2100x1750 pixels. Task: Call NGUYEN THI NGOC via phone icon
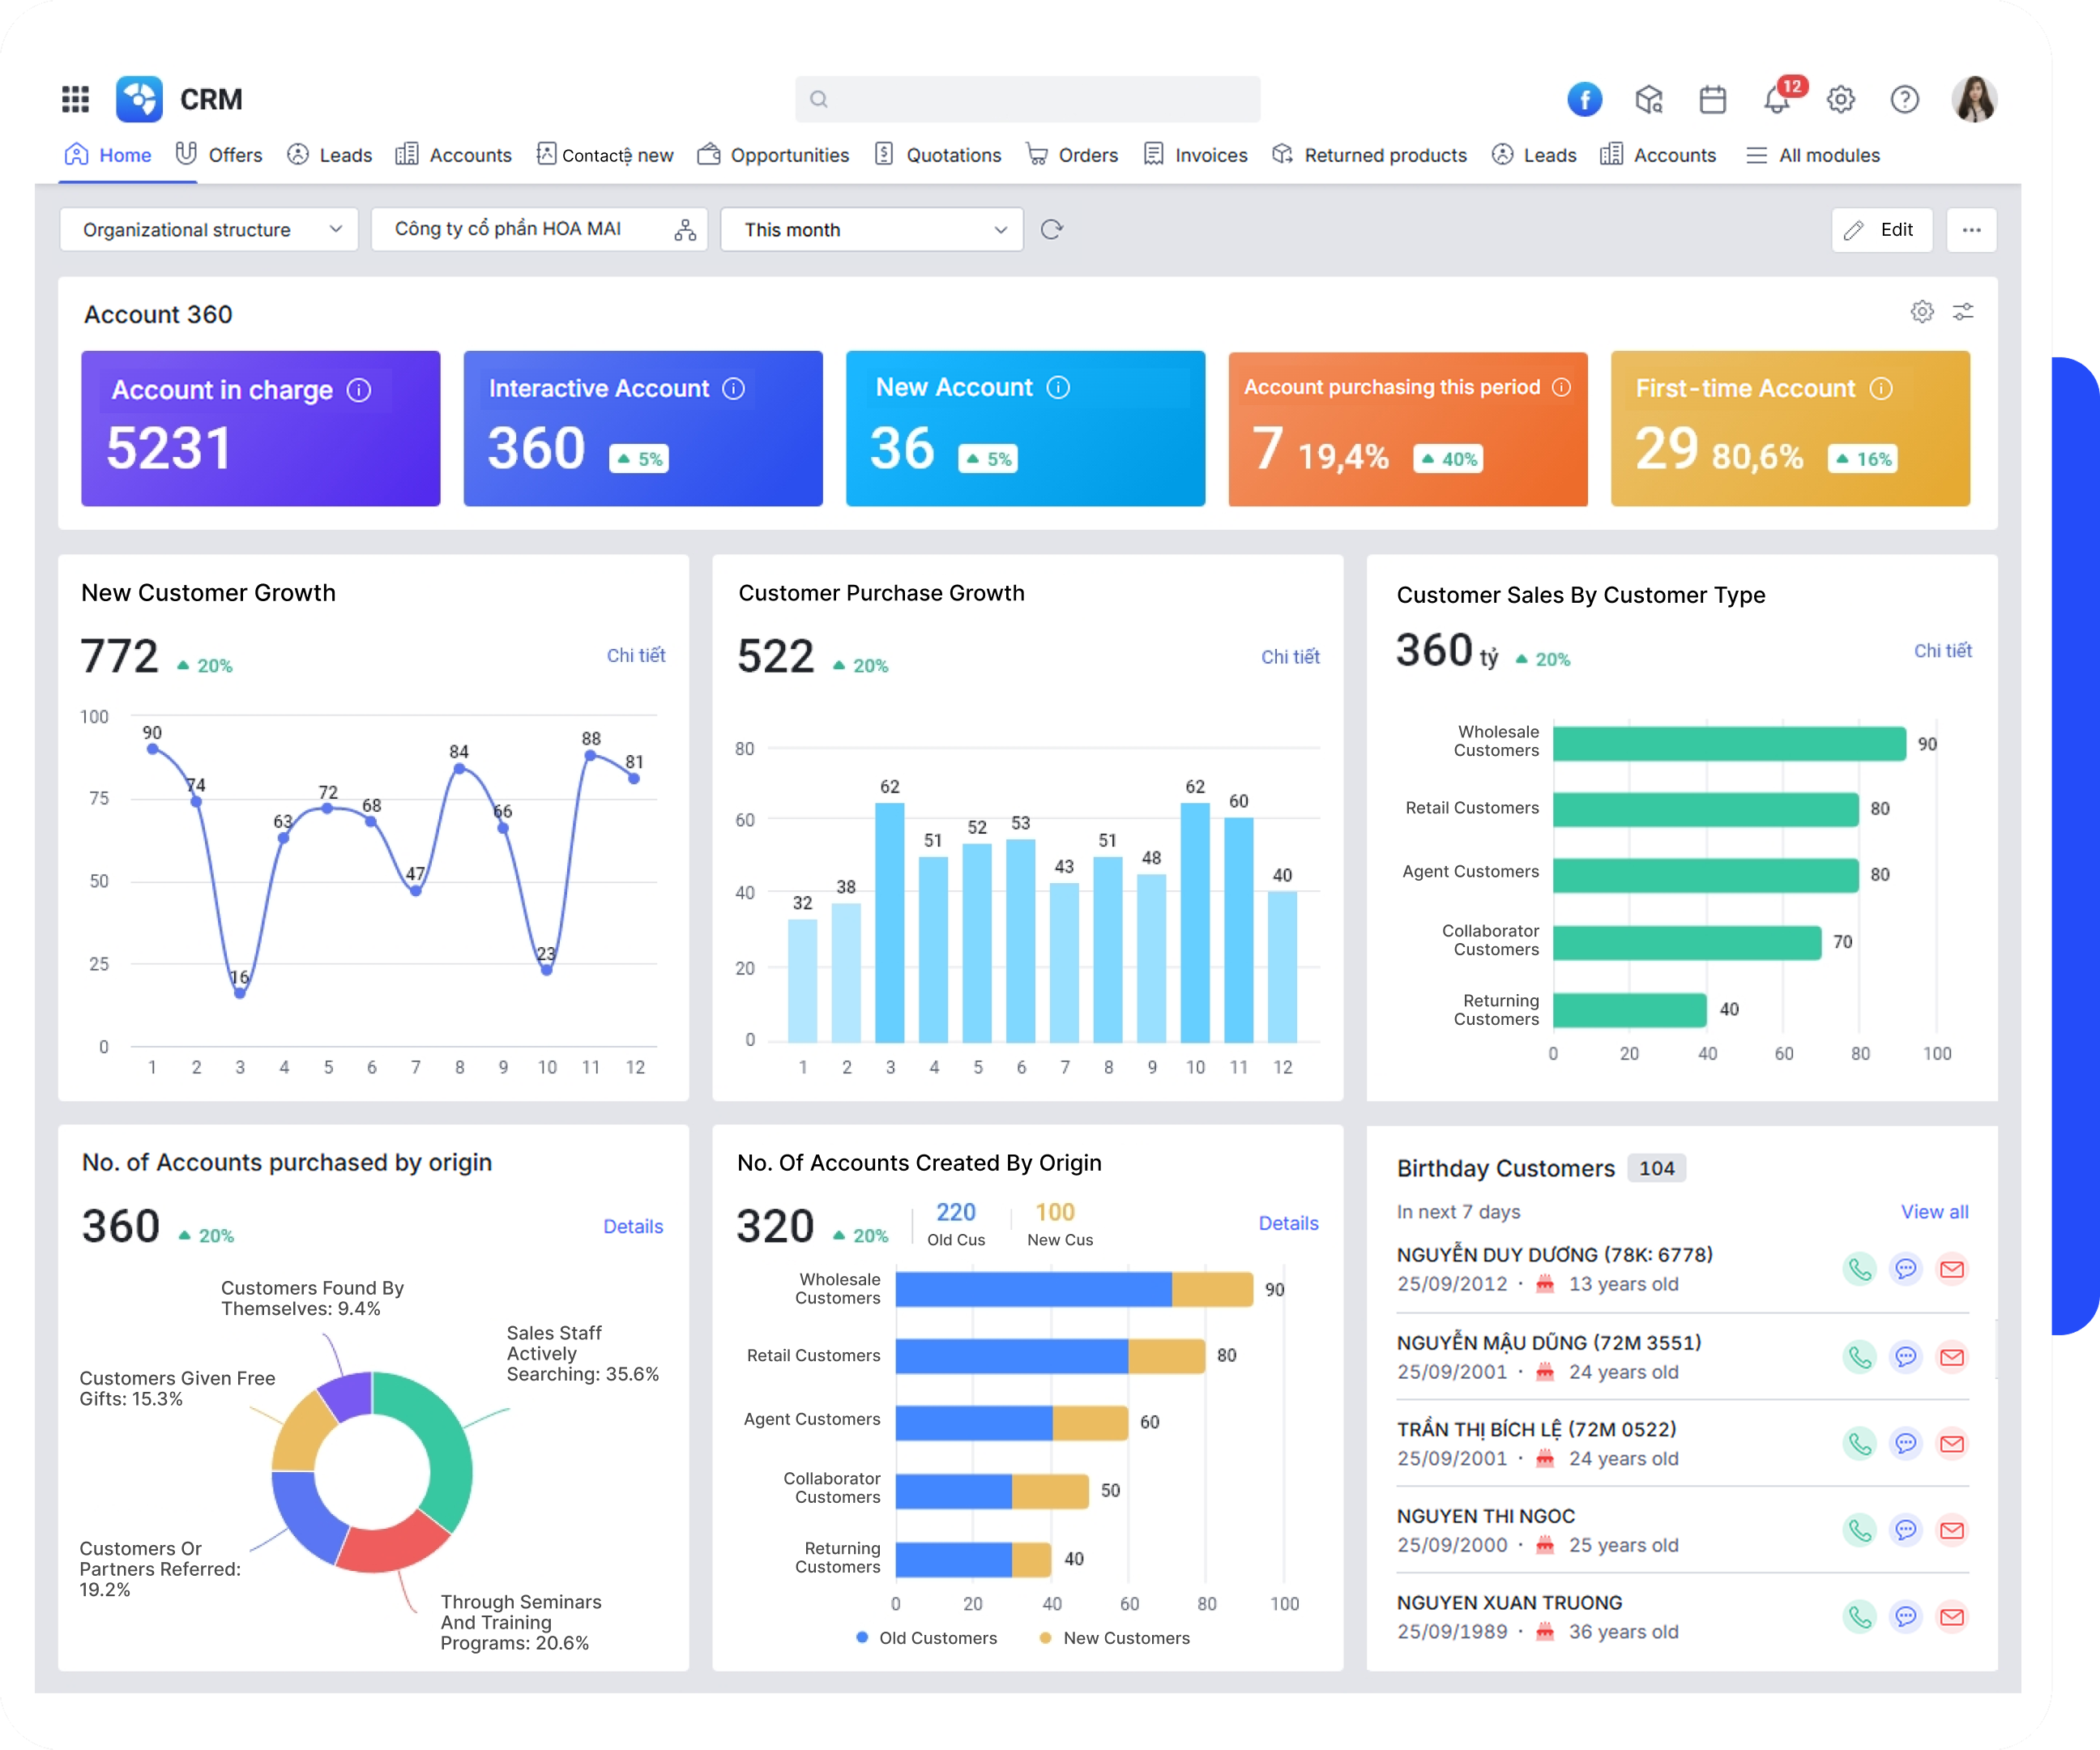1860,1530
